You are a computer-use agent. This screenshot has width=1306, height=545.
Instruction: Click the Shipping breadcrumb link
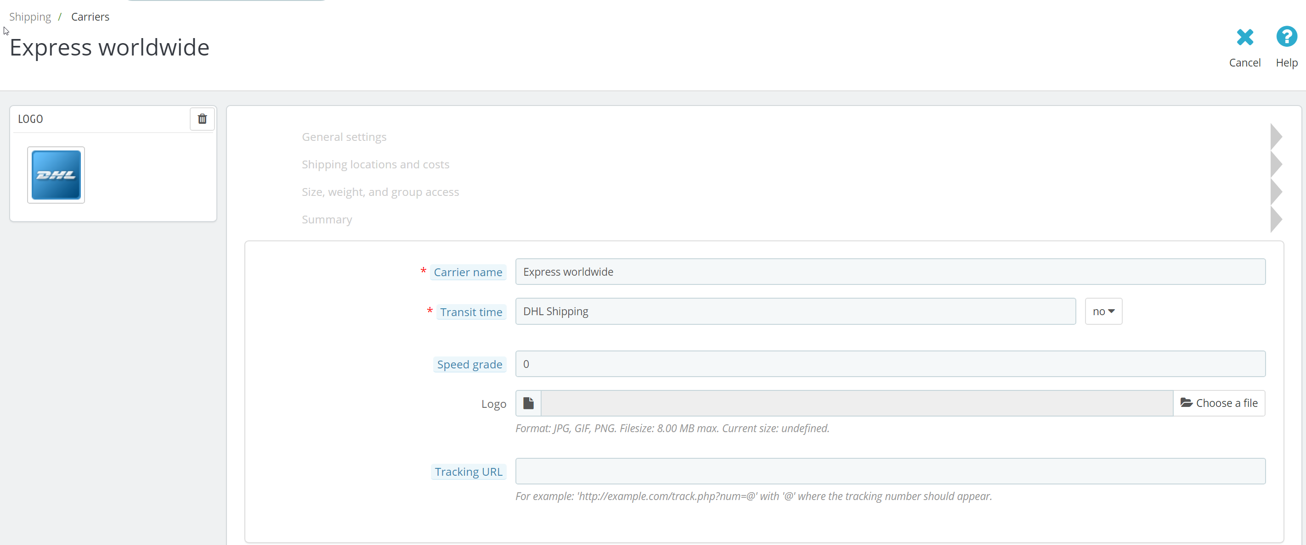click(30, 17)
